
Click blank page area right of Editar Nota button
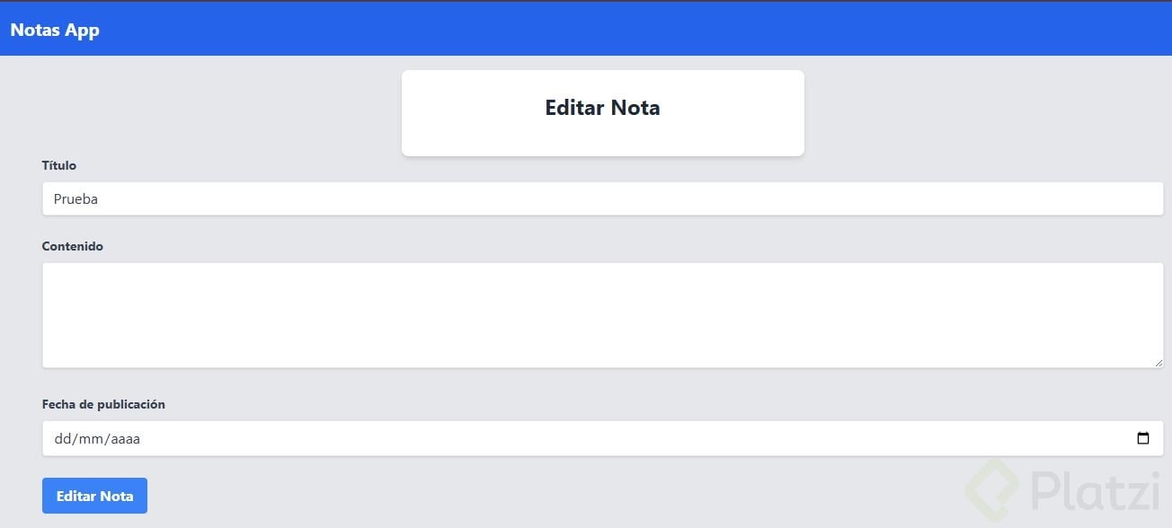[539, 496]
